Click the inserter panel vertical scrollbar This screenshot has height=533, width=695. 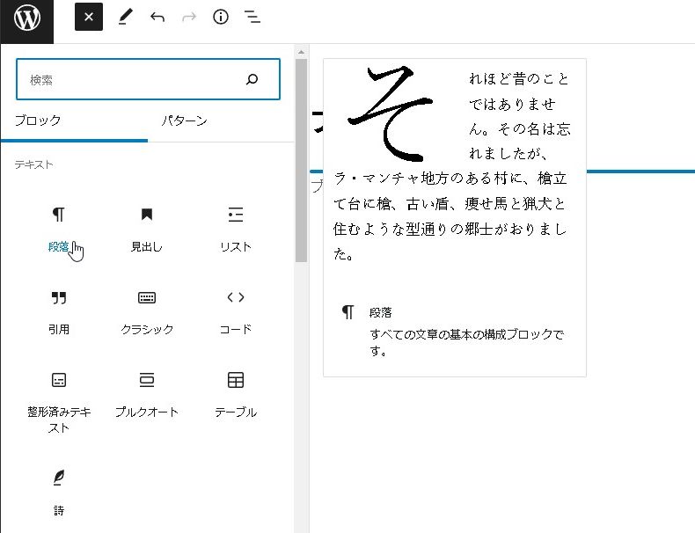coord(301,158)
